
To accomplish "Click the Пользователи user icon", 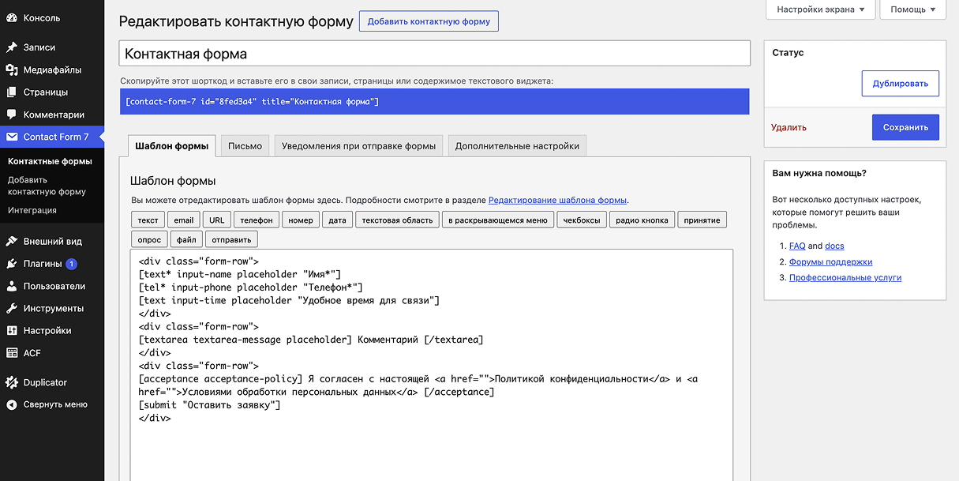I will 12,286.
